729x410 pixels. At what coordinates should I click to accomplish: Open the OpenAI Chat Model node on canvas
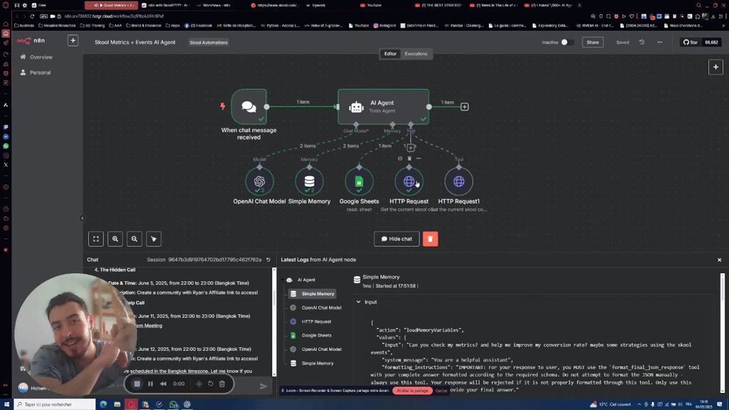click(x=259, y=182)
